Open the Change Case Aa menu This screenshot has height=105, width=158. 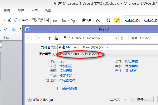click(24, 20)
